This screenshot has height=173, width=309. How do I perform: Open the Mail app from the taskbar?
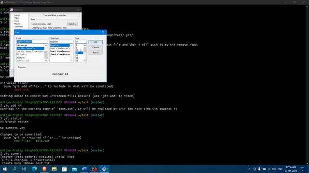click(74, 169)
